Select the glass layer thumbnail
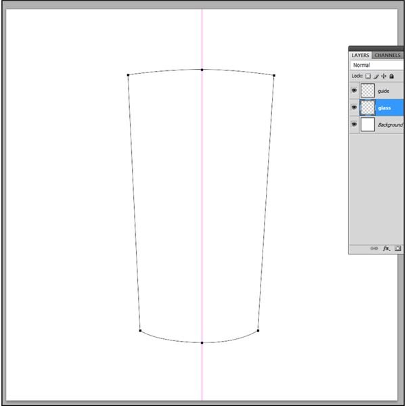406x406 pixels. tap(367, 107)
